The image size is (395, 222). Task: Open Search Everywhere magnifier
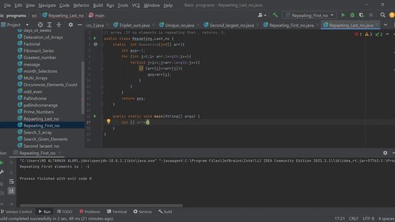coord(383,15)
